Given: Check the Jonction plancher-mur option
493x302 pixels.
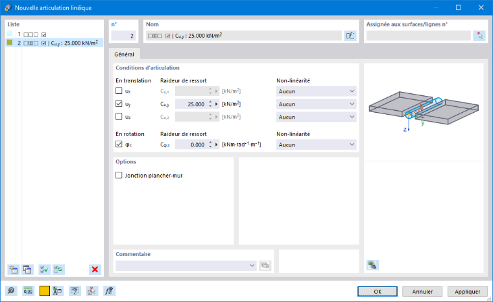Looking at the screenshot, I should 119,176.
